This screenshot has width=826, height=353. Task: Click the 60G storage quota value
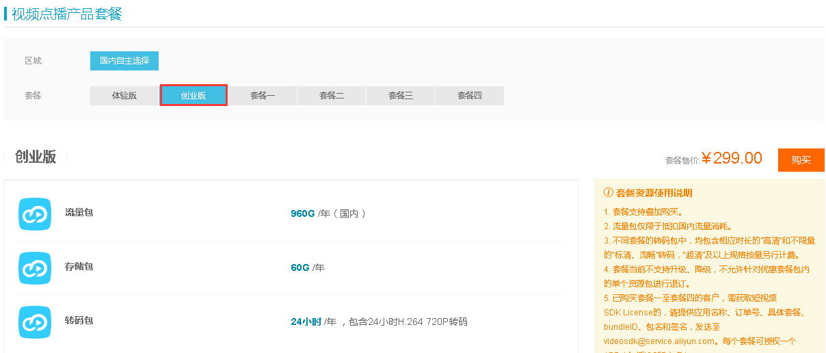point(300,267)
